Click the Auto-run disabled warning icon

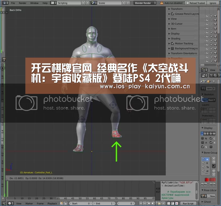tap(162, 3)
